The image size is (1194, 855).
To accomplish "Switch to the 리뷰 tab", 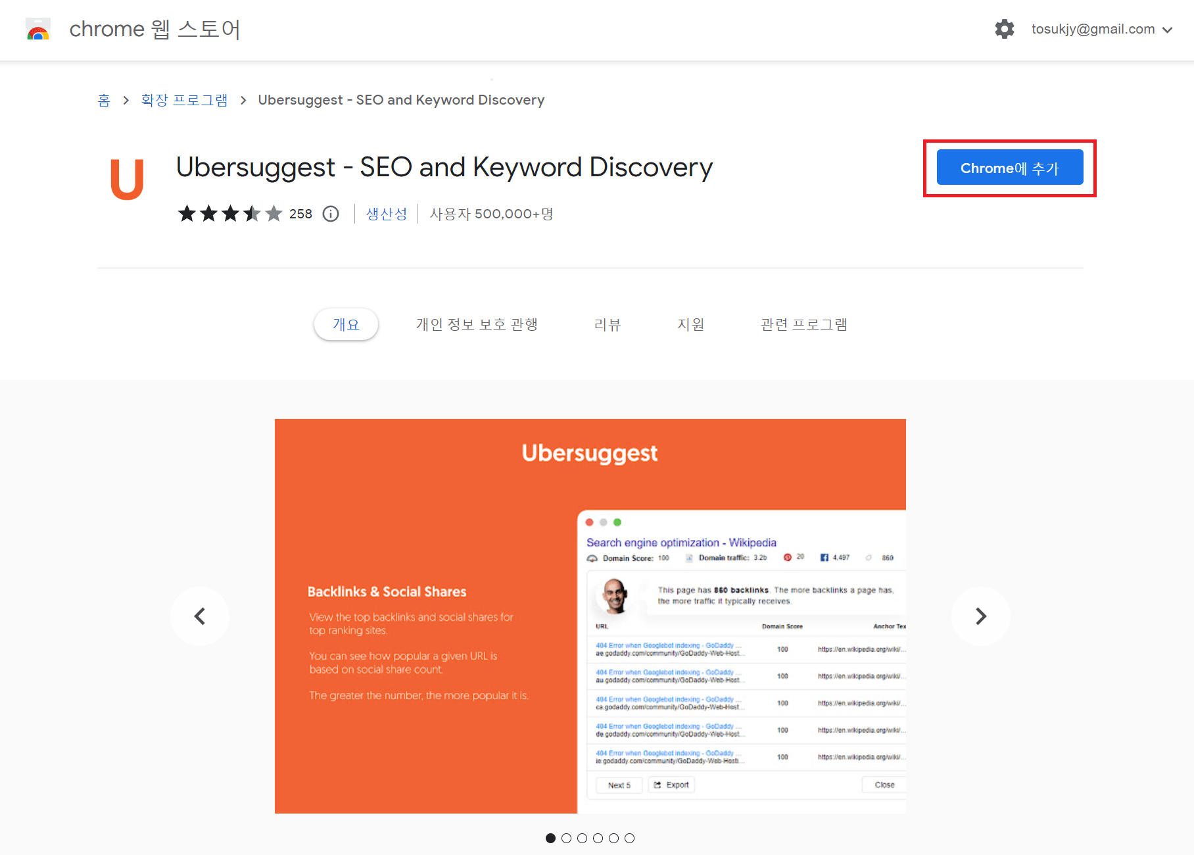I will coord(608,324).
